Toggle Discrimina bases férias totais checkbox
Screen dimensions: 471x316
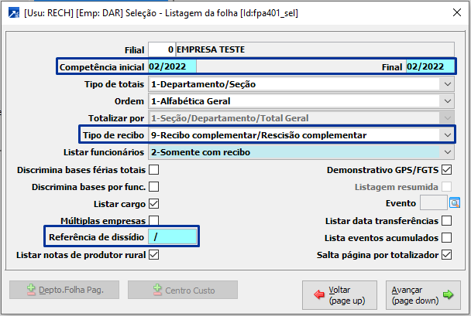point(154,170)
